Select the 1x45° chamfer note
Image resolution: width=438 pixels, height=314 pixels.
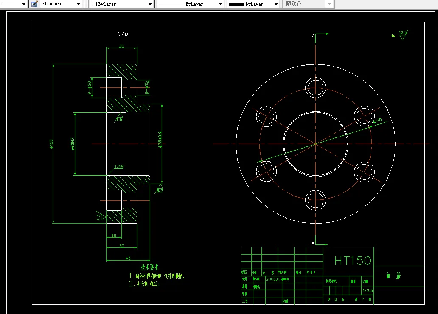(119, 166)
